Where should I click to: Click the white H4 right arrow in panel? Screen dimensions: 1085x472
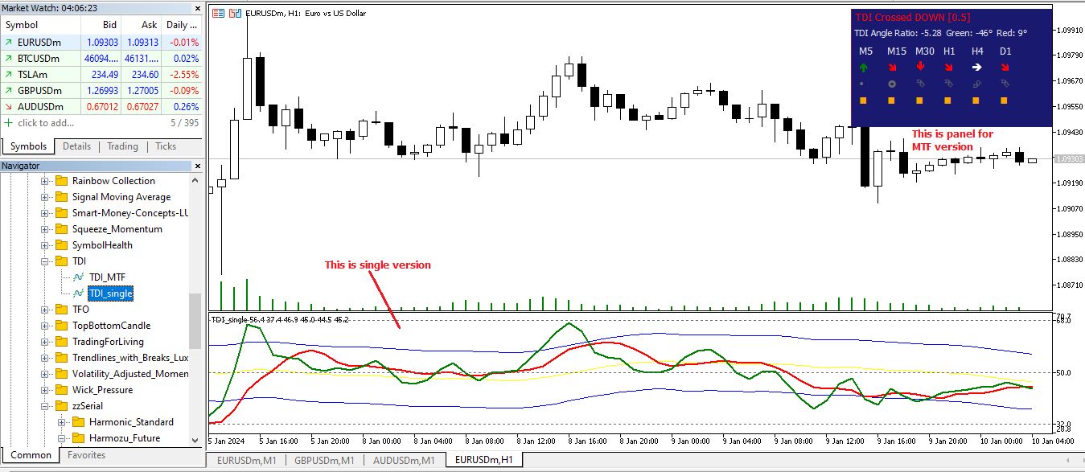[976, 68]
